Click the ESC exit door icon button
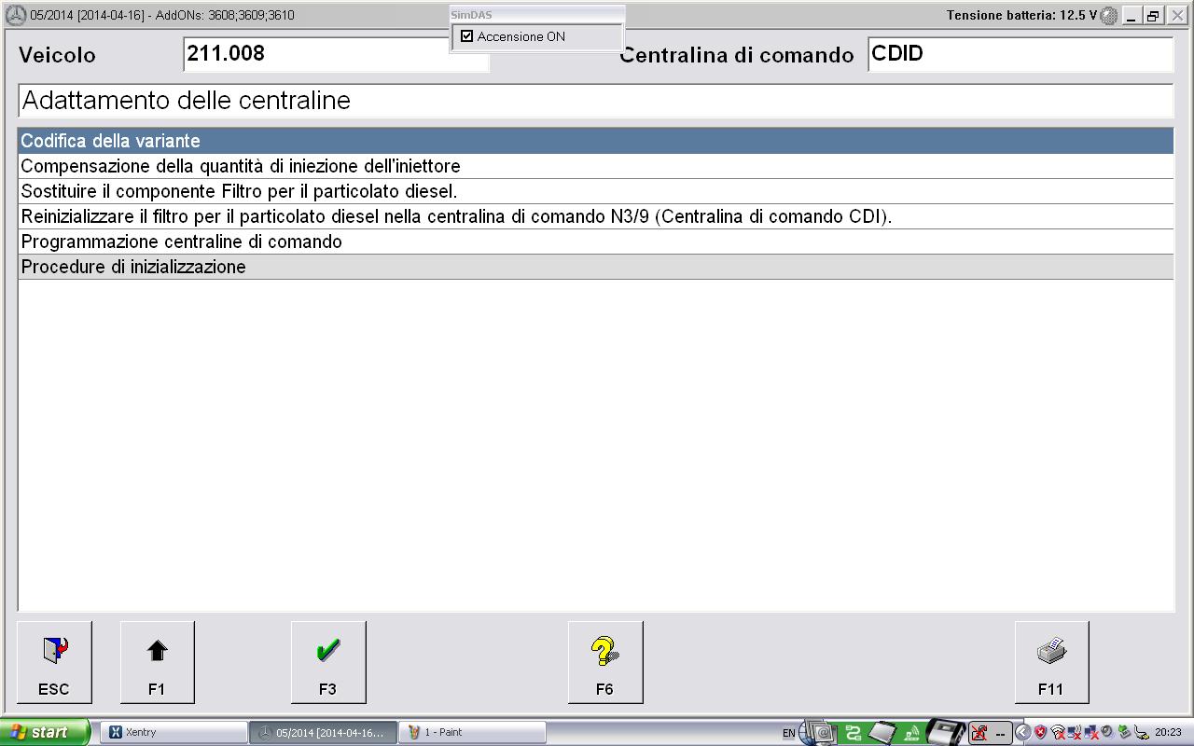This screenshot has width=1194, height=746. [54, 662]
